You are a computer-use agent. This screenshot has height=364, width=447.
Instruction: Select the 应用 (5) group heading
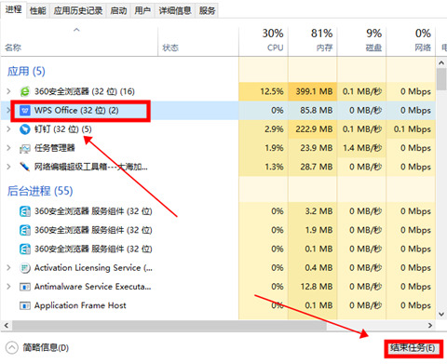[x=26, y=72]
